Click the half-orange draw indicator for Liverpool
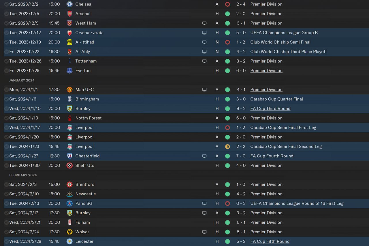This screenshot has width=369, height=246. tap(227, 146)
